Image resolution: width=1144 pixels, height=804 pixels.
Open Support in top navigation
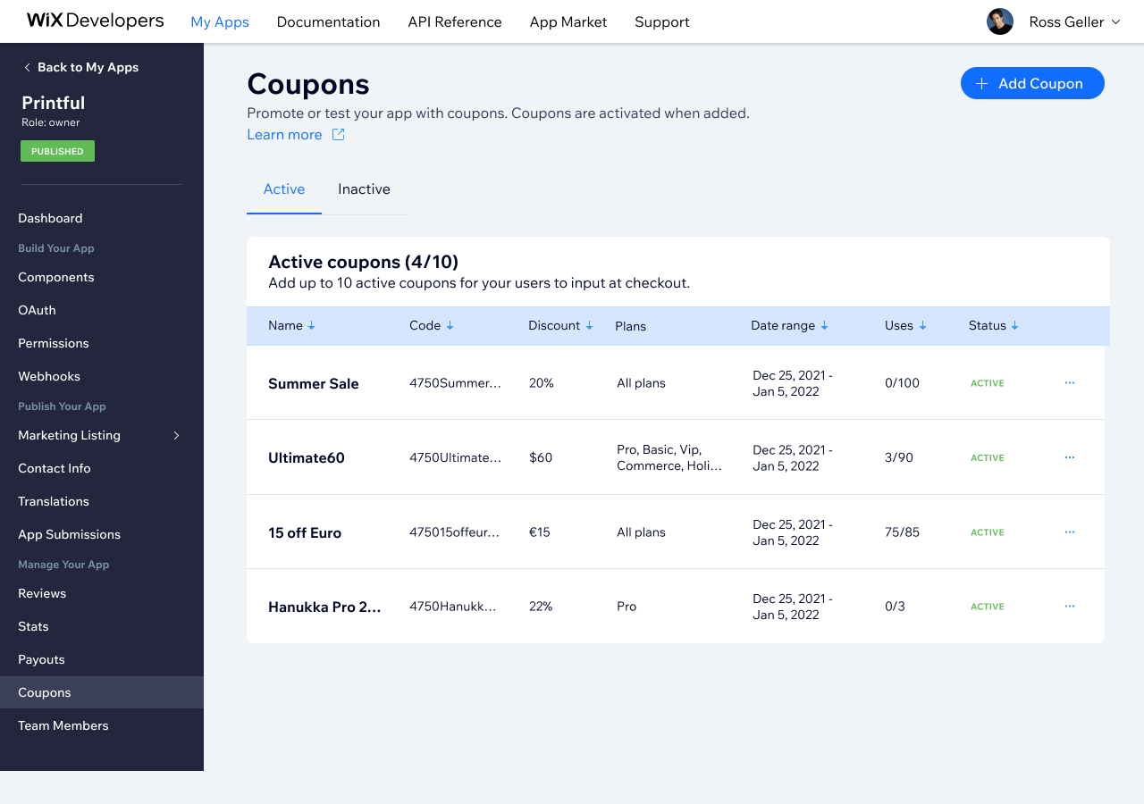(662, 21)
